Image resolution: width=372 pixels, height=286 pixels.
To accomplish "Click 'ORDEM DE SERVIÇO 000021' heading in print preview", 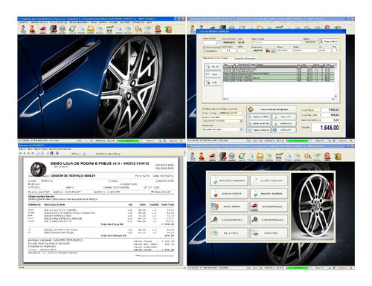I will tap(73, 175).
